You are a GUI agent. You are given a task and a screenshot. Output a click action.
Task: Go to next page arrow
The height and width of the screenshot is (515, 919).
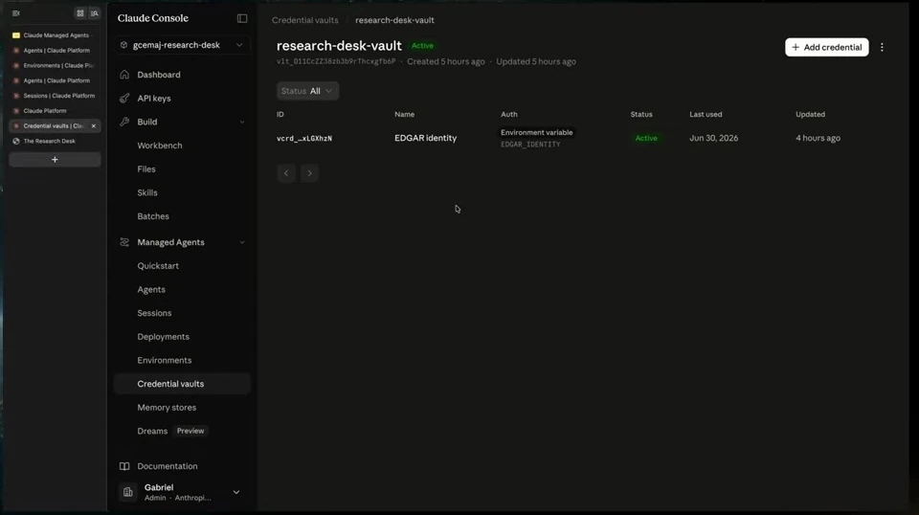(309, 173)
